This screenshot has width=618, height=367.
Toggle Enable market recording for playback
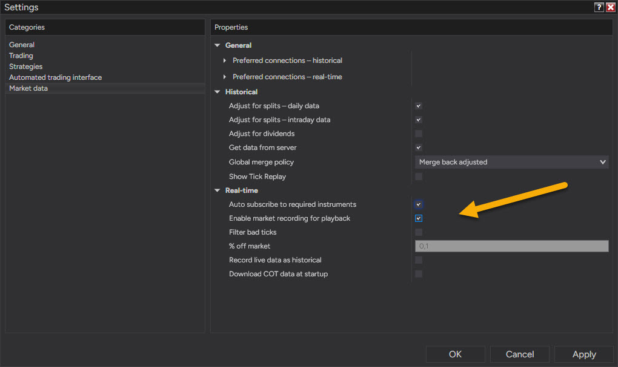[419, 218]
